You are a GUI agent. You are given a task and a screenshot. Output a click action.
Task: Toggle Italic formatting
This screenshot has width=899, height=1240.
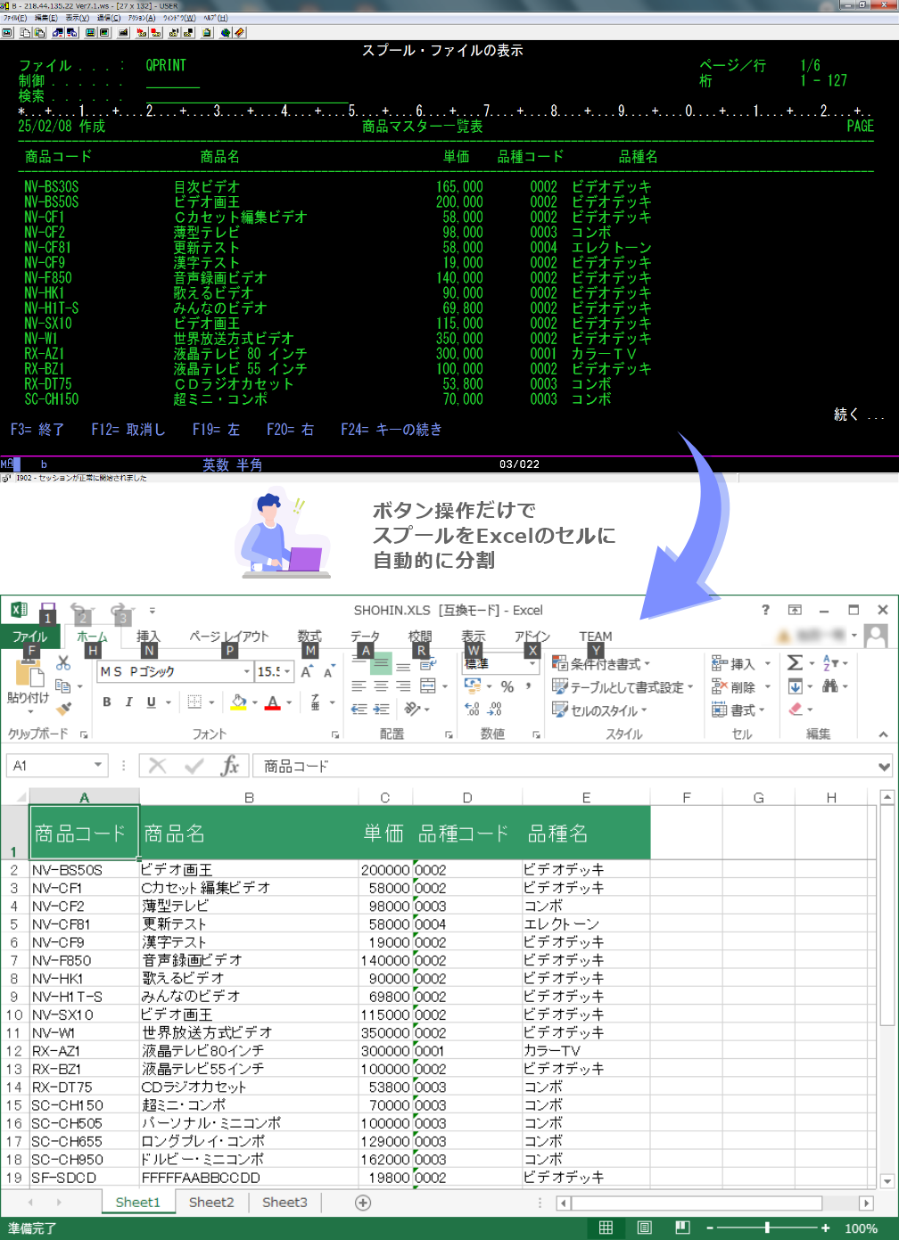pos(128,702)
